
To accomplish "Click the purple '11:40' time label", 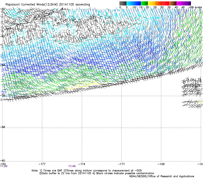I will 72,166.
